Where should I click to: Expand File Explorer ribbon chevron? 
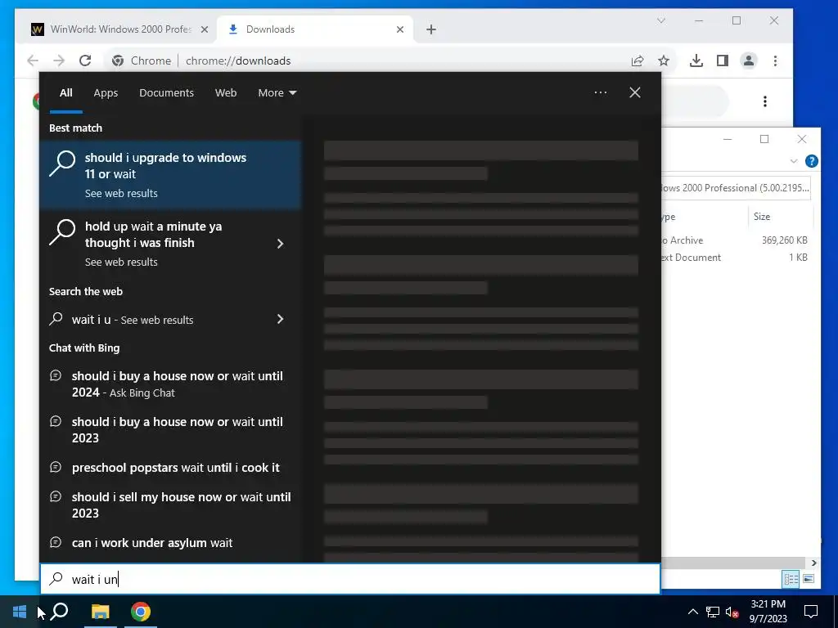pos(794,161)
